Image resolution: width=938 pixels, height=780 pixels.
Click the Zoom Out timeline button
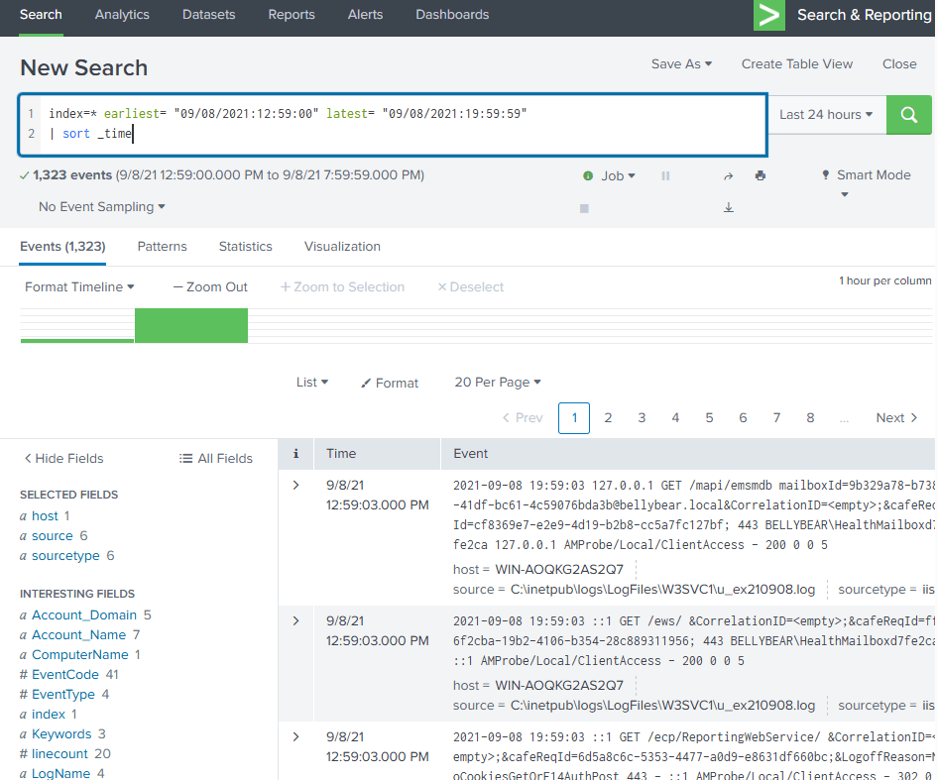[x=210, y=287]
